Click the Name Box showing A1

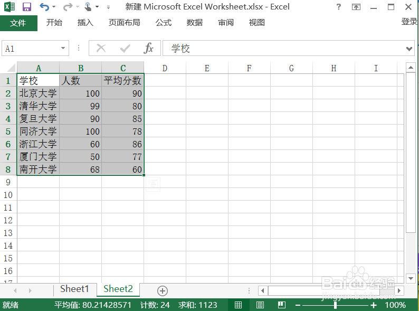coord(32,49)
